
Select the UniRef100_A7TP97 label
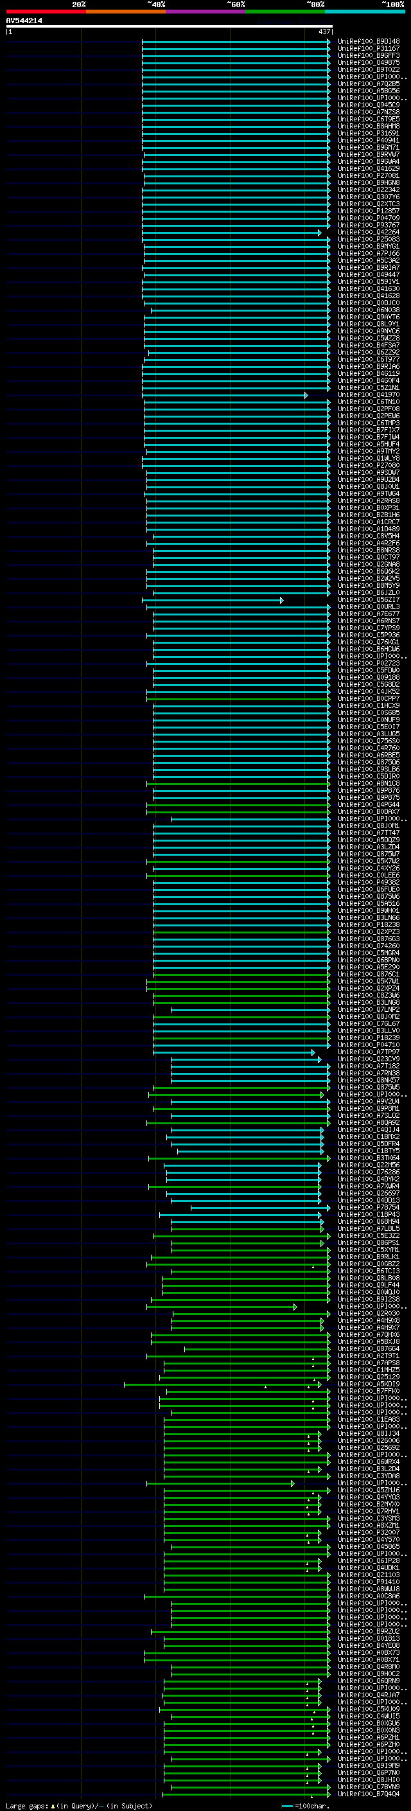coord(369,1052)
